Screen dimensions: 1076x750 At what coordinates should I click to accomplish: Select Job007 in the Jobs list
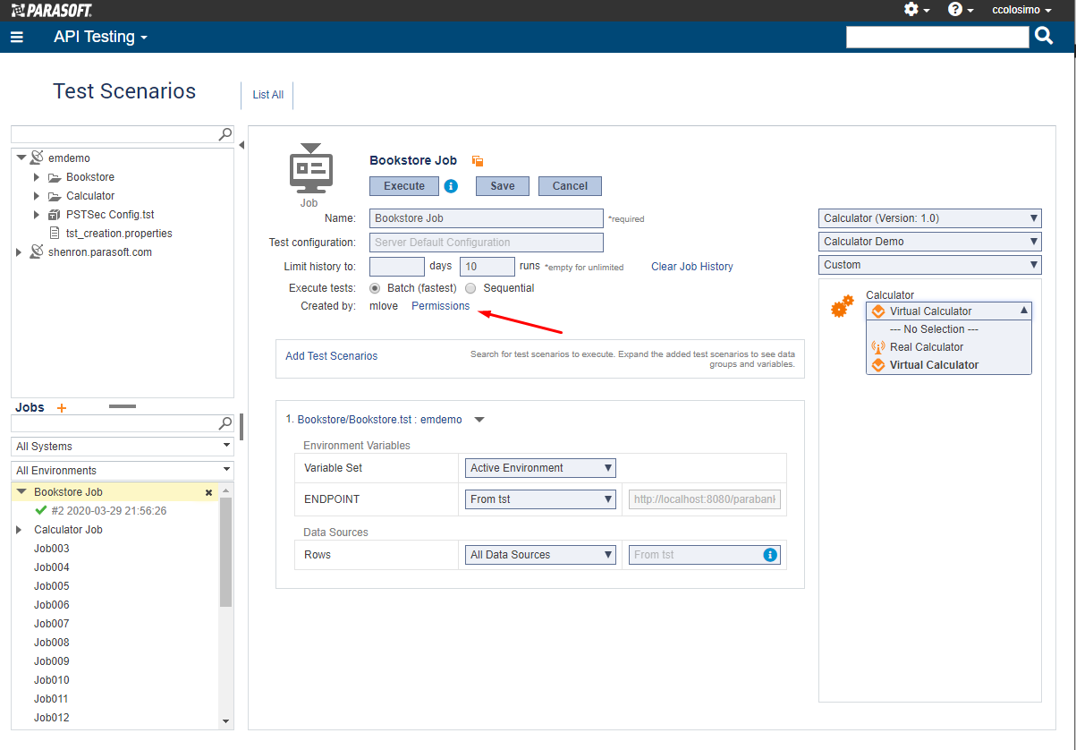52,624
